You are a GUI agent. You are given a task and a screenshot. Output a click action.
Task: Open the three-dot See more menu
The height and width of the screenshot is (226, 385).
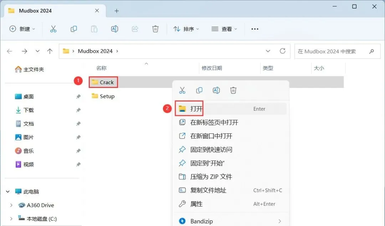[255, 29]
